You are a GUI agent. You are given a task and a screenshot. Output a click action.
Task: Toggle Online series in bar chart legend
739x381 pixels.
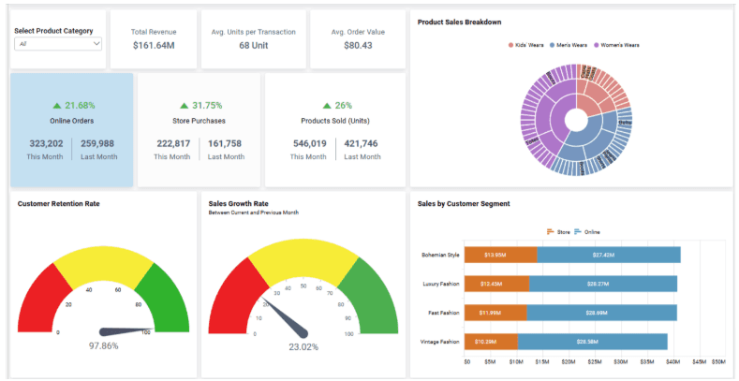pos(587,232)
